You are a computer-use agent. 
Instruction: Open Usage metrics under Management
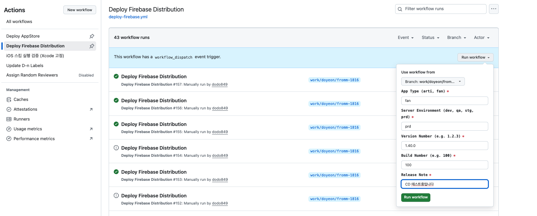tap(28, 129)
